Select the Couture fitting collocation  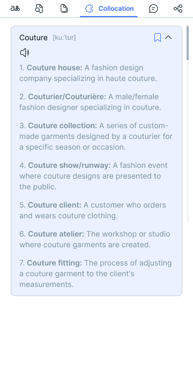(54, 263)
